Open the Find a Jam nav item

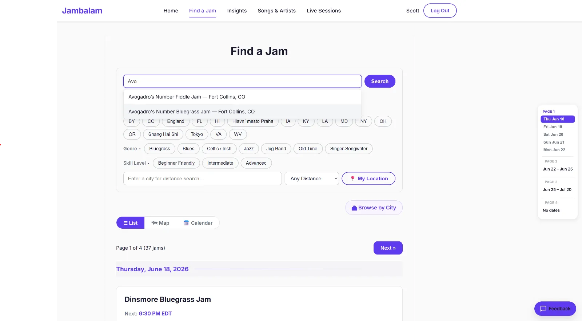(203, 11)
